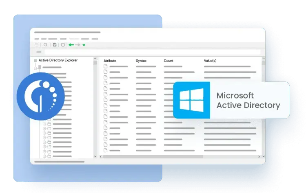Select the first document icon in attribute list
This screenshot has width=306, height=193.
click(x=105, y=66)
